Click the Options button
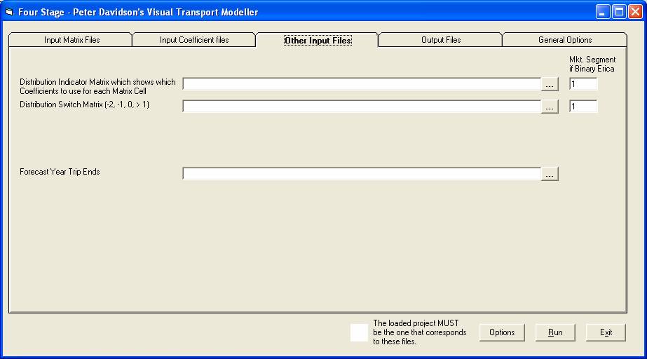647x359 pixels. pyautogui.click(x=502, y=332)
